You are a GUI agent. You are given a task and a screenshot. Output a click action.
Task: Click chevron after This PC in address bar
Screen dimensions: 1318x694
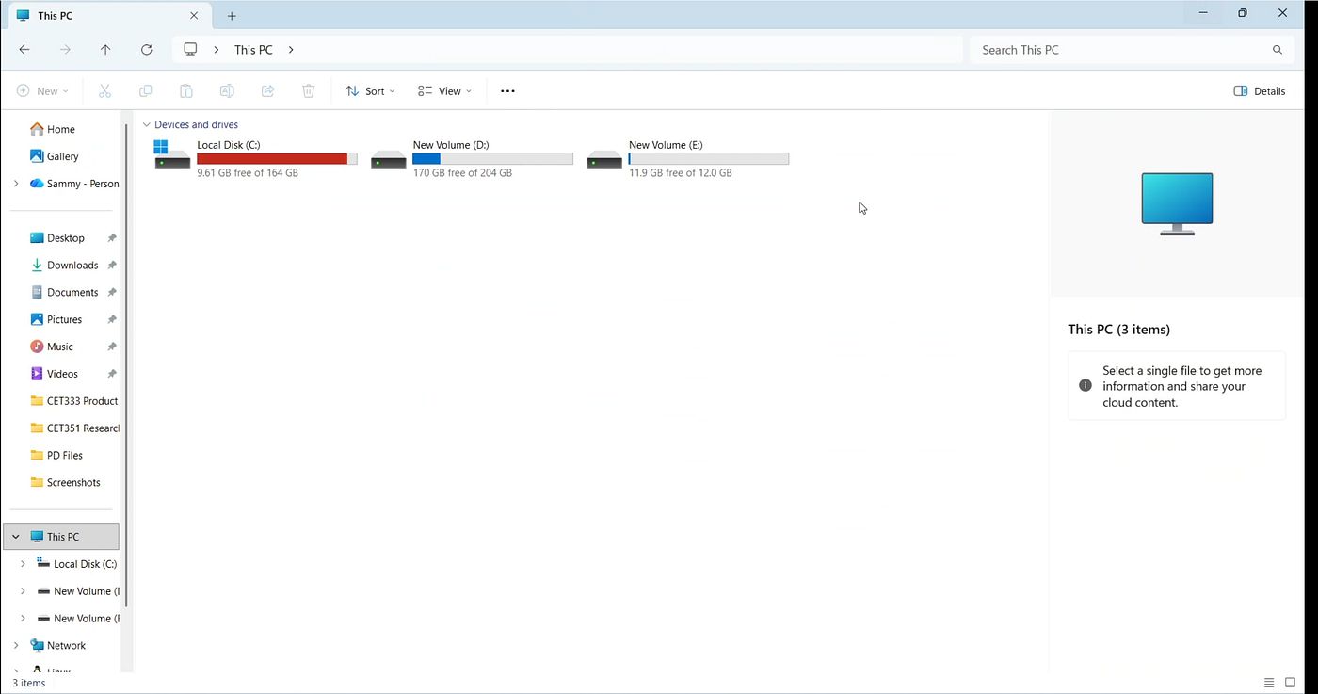291,50
